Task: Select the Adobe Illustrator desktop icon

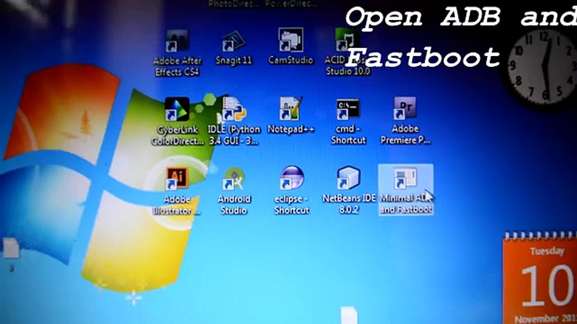Action: coord(177,191)
